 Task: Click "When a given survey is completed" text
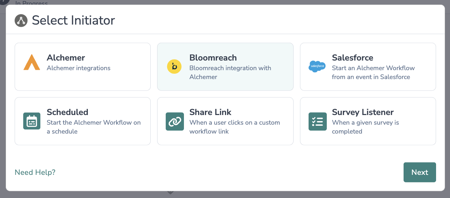(x=365, y=127)
